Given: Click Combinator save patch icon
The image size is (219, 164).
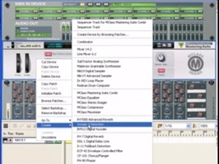Looking at the screenshot, I should pos(169,45).
